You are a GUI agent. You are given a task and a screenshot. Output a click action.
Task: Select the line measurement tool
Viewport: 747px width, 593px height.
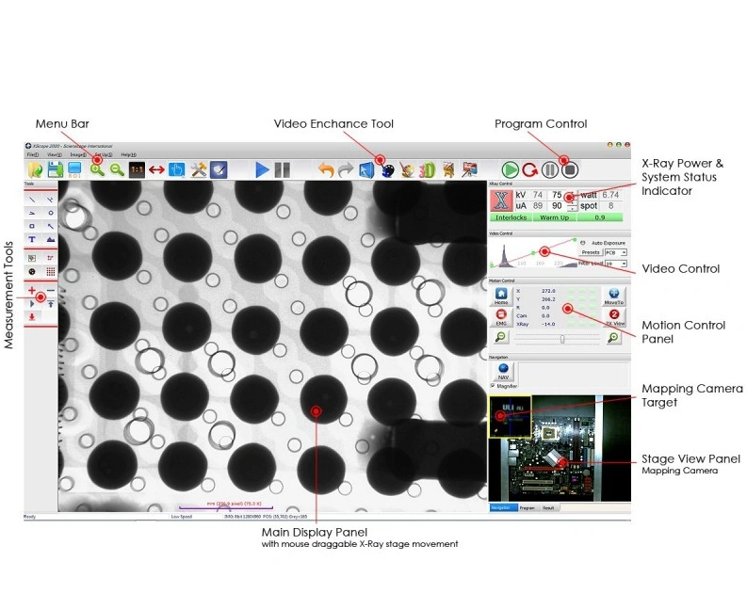(x=32, y=200)
